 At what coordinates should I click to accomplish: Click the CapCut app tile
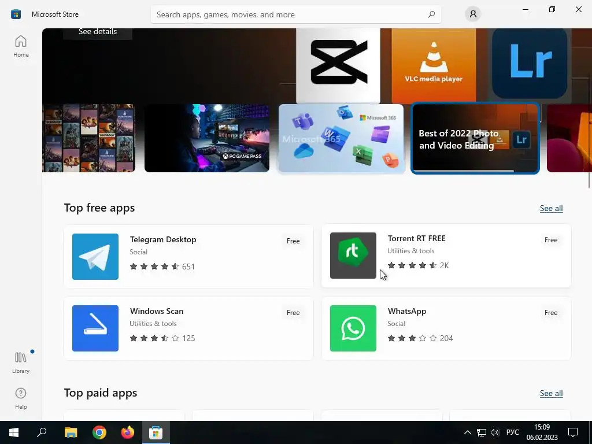coord(338,65)
